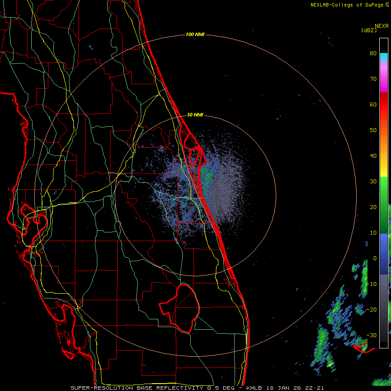Click the green segment of the color bar
Viewport: 391px width, 391px height.
[x=384, y=205]
